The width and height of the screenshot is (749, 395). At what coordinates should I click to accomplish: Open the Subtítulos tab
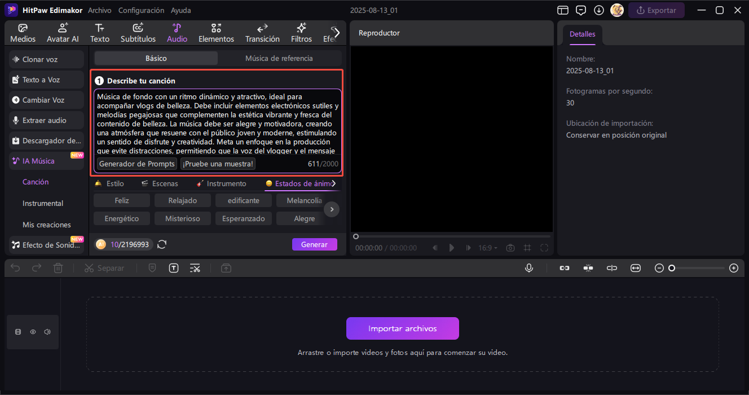[138, 33]
